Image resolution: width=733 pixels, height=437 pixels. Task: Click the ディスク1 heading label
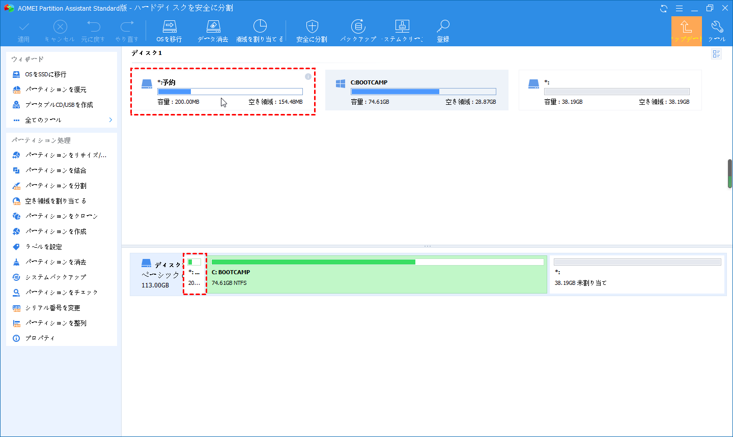point(147,53)
